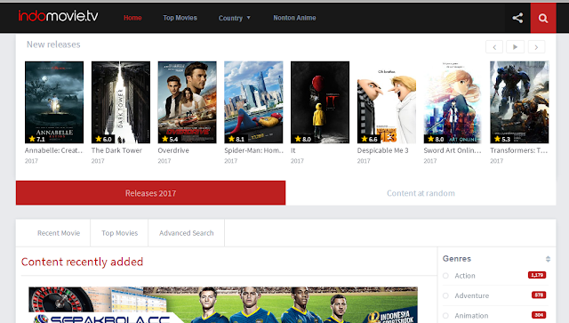Image resolution: width=569 pixels, height=323 pixels.
Task: Expand the Country dropdown menu
Action: 235,18
